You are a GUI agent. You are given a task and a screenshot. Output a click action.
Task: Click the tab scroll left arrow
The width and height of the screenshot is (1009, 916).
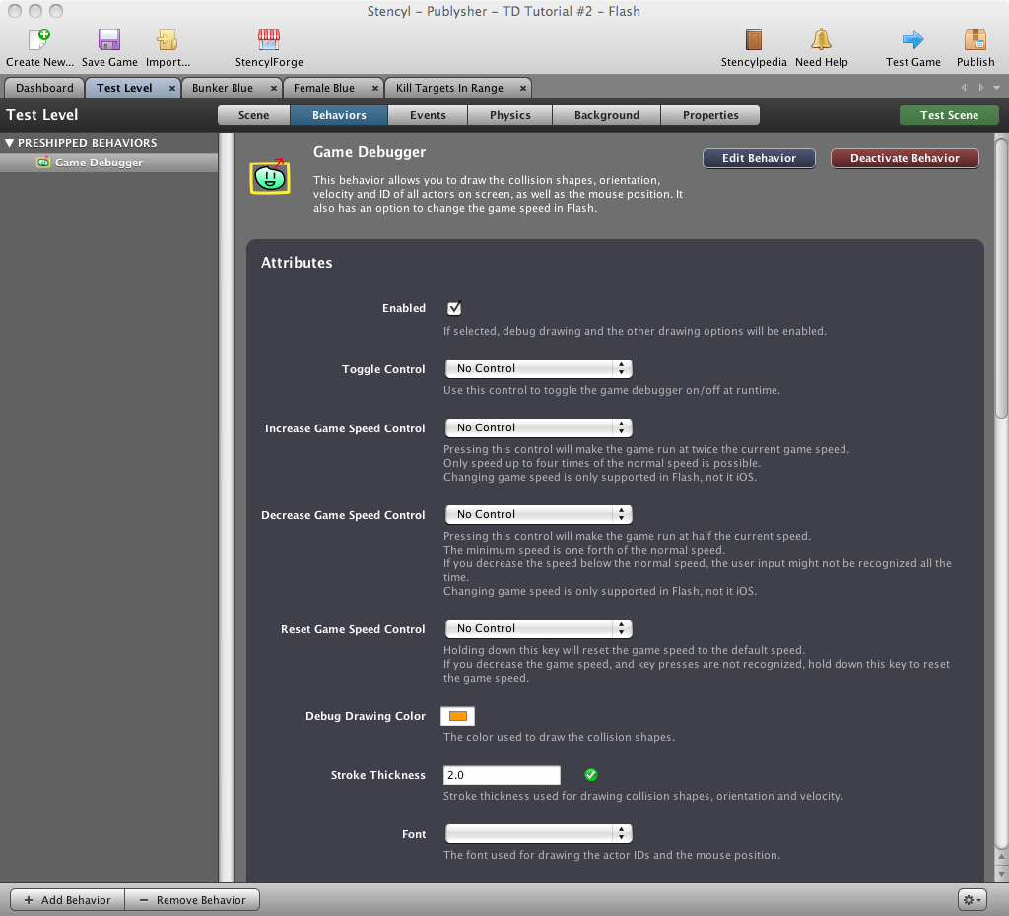click(964, 88)
